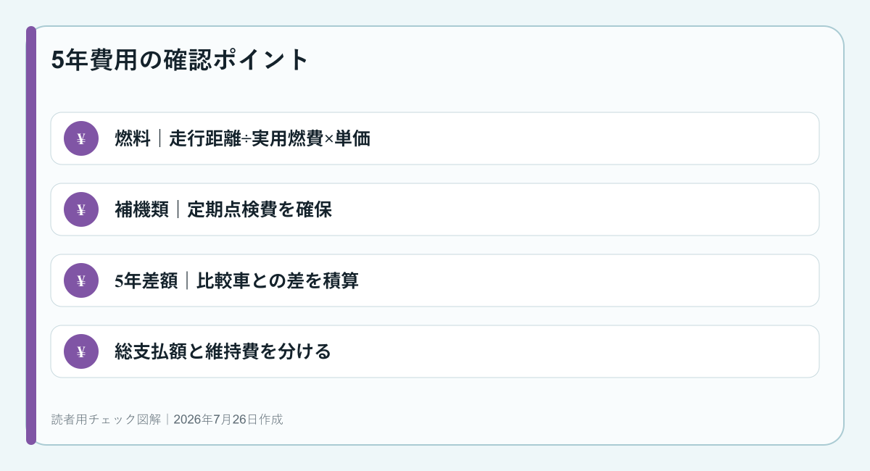
Task: Select the 走行距離÷実用燃費×単価 formula text
Action: (270, 138)
